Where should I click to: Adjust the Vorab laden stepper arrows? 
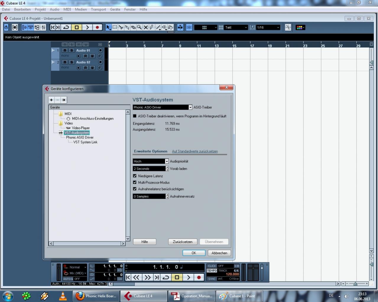(167, 169)
